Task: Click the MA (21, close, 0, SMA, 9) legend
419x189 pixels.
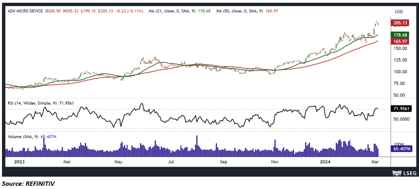Action: click(172, 11)
